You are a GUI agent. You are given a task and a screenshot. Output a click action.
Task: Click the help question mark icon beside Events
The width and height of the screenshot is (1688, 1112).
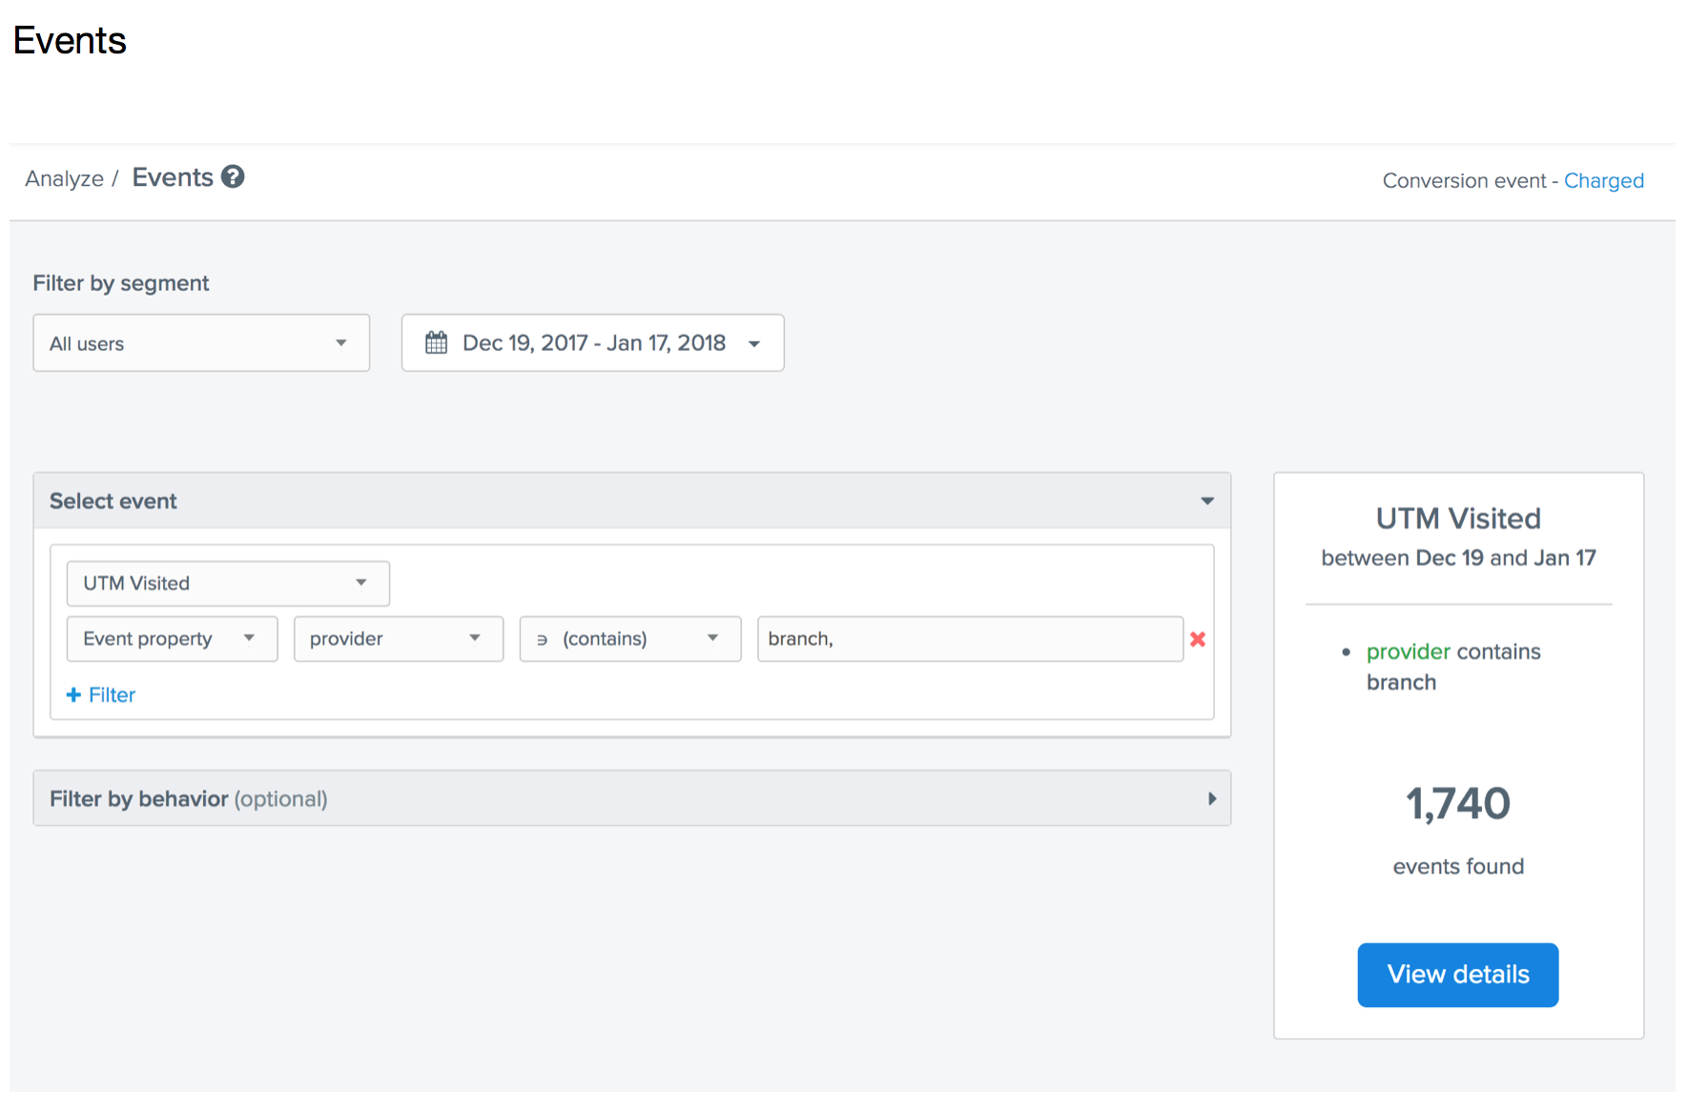(x=233, y=176)
